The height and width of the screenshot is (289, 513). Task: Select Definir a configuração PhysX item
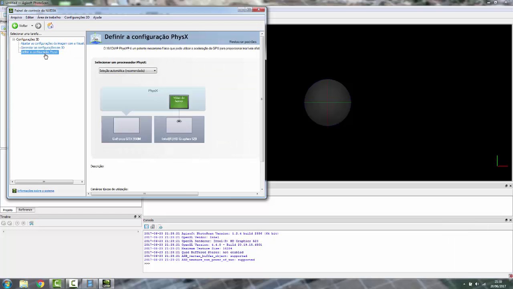coord(39,52)
